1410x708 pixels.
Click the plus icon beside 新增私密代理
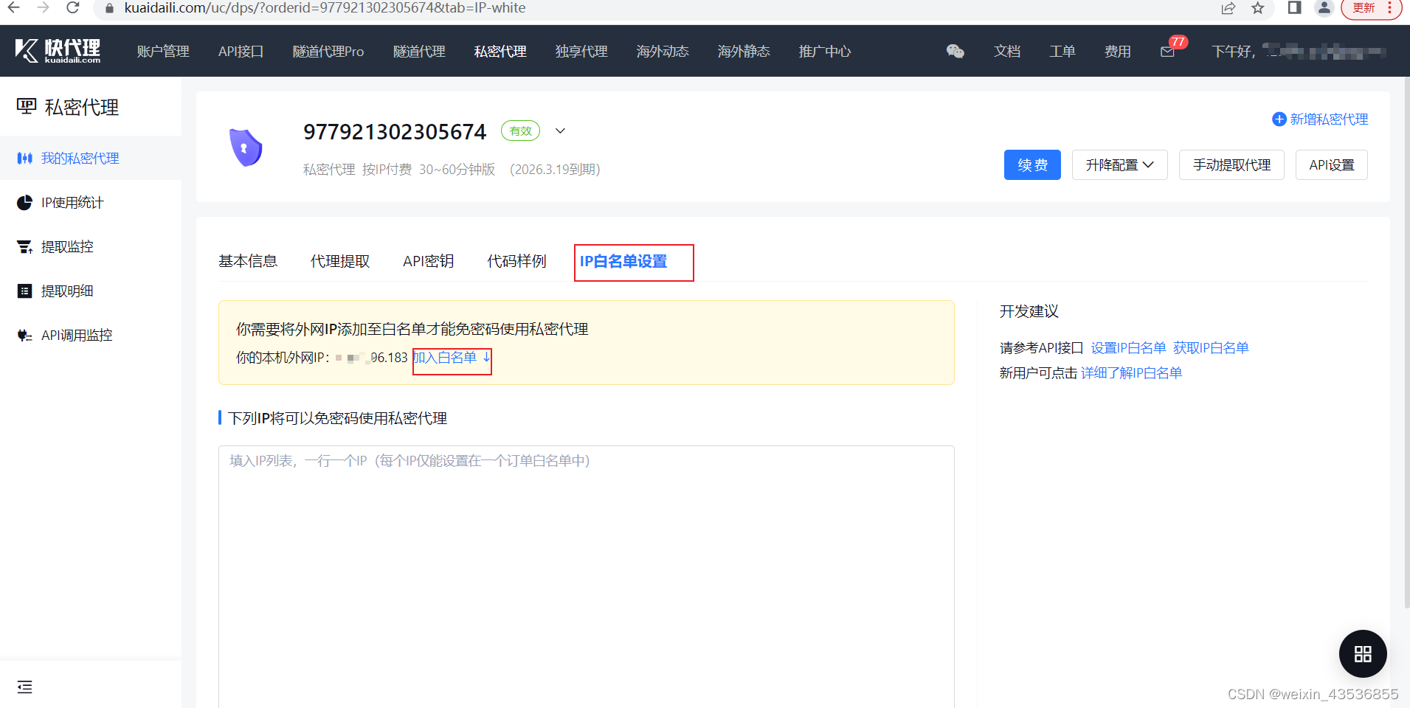point(1279,119)
